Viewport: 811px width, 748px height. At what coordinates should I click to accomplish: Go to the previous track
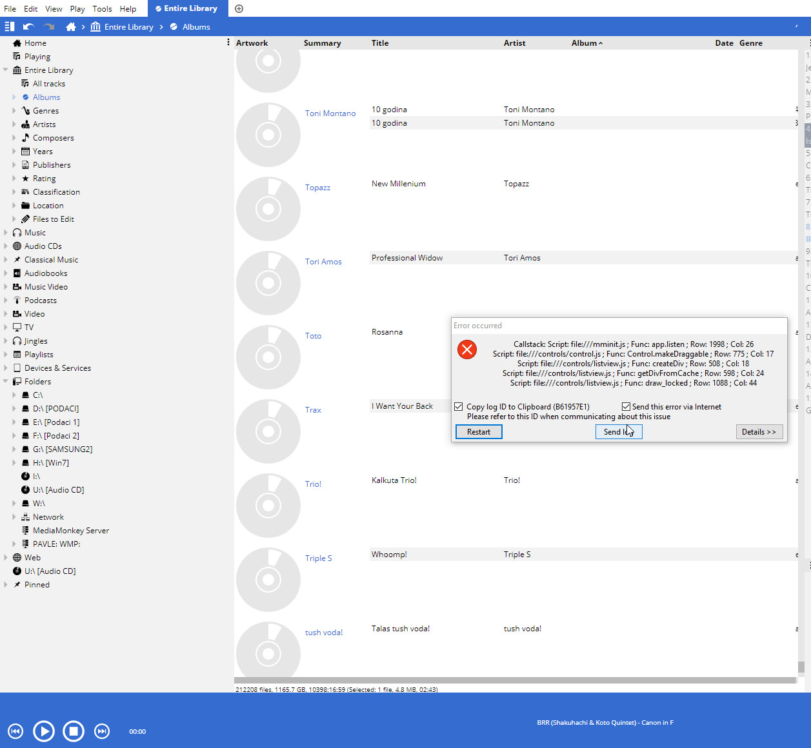tap(15, 731)
